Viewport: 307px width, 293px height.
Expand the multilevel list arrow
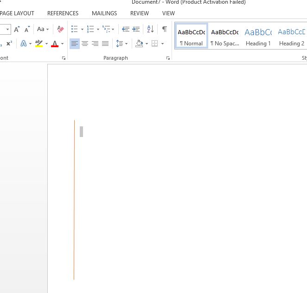113,29
